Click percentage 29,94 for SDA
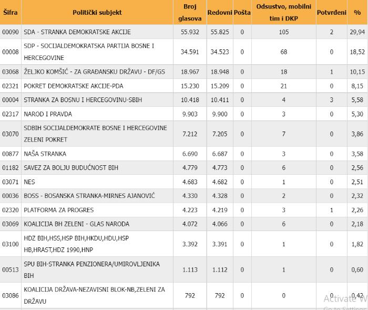 point(357,32)
